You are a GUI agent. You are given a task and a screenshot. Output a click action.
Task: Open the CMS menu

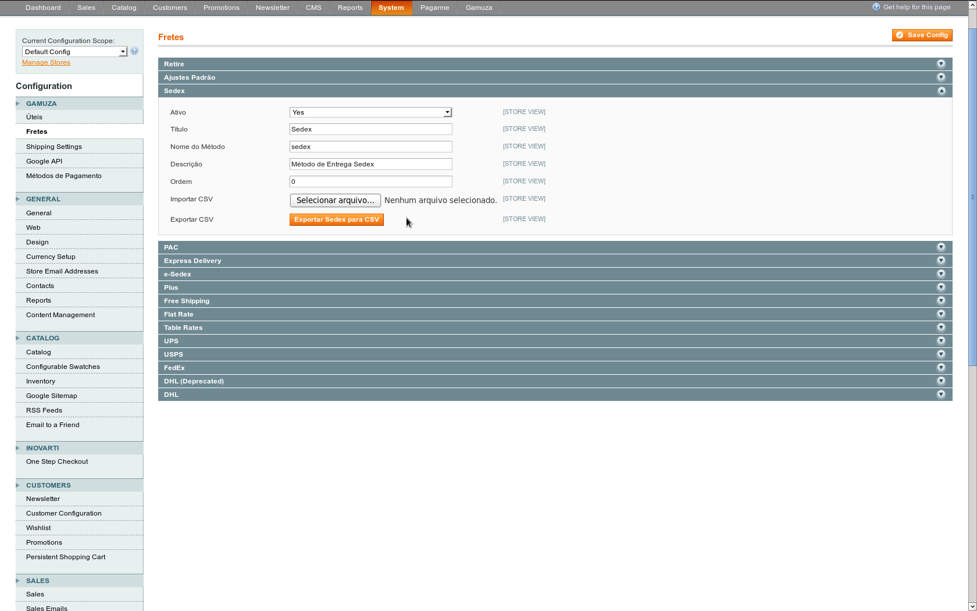click(313, 8)
